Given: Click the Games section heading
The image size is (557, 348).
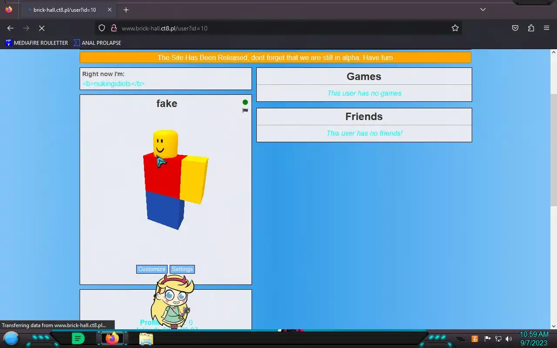Looking at the screenshot, I should (x=364, y=77).
